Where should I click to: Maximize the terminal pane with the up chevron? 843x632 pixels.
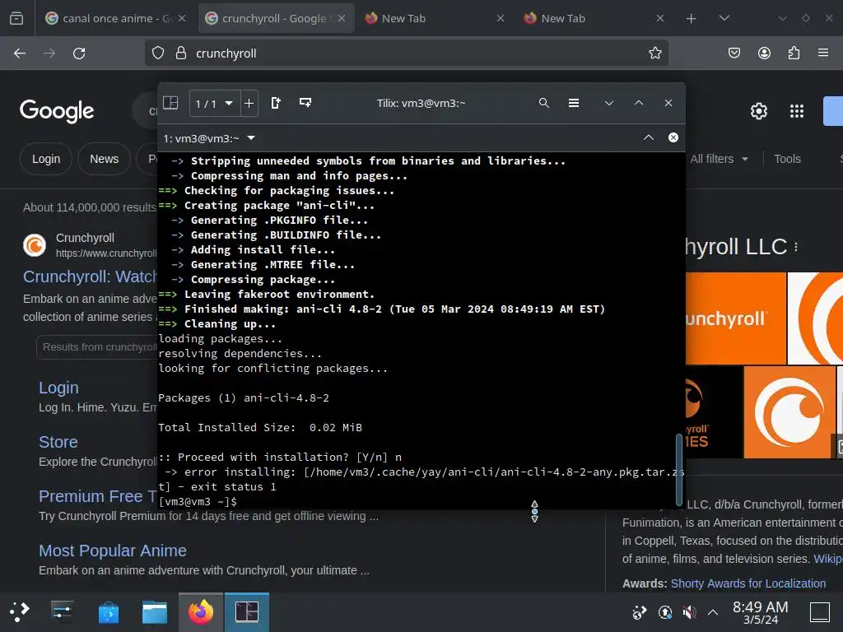click(x=649, y=137)
